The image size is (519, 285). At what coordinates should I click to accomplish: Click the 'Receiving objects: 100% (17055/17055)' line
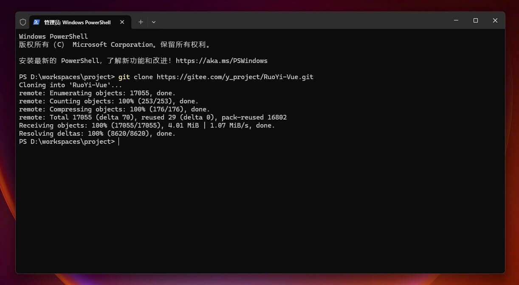(x=147, y=125)
